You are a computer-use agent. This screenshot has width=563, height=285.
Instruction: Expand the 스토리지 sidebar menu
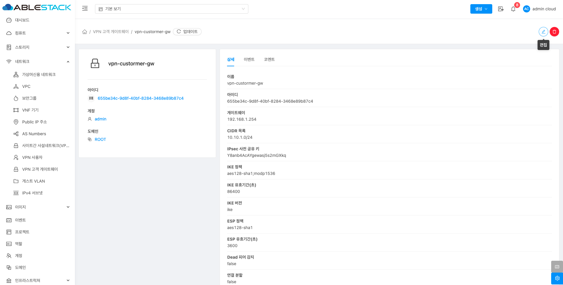pyautogui.click(x=38, y=47)
